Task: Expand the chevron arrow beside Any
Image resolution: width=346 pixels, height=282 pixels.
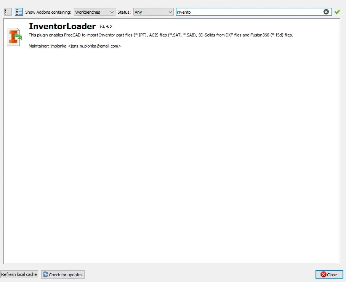Action: (x=170, y=12)
